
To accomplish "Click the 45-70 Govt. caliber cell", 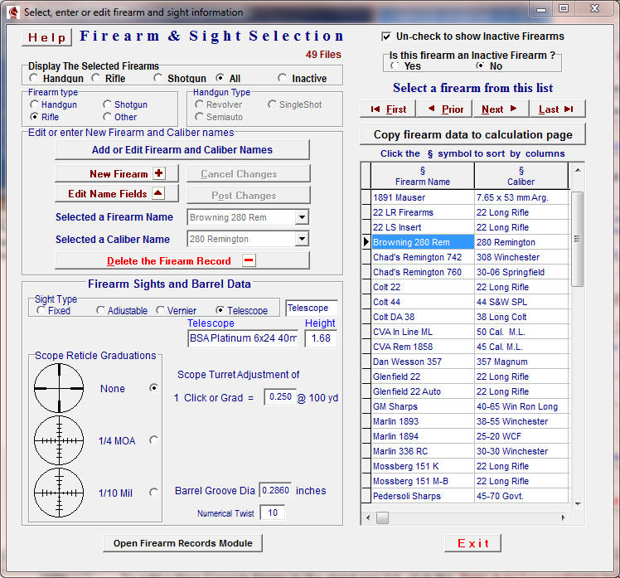I will [521, 496].
